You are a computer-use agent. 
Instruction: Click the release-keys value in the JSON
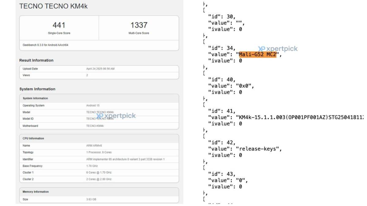[x=258, y=149]
